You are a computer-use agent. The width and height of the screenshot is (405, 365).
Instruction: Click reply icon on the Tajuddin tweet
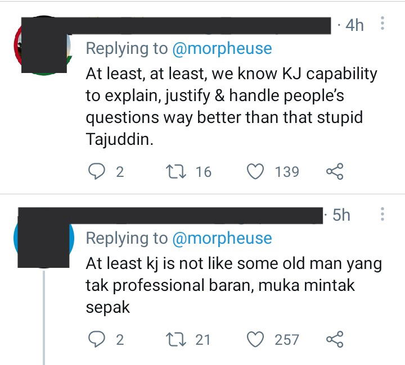pyautogui.click(x=97, y=172)
